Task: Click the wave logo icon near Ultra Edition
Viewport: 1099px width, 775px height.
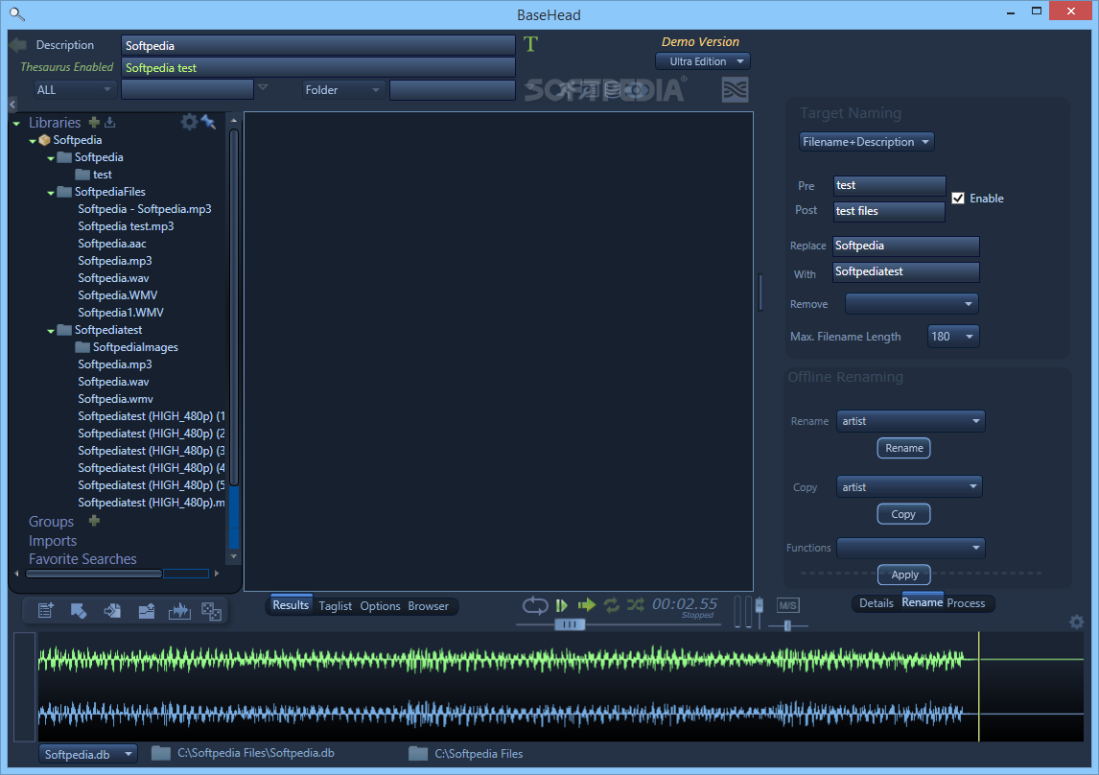Action: tap(736, 90)
